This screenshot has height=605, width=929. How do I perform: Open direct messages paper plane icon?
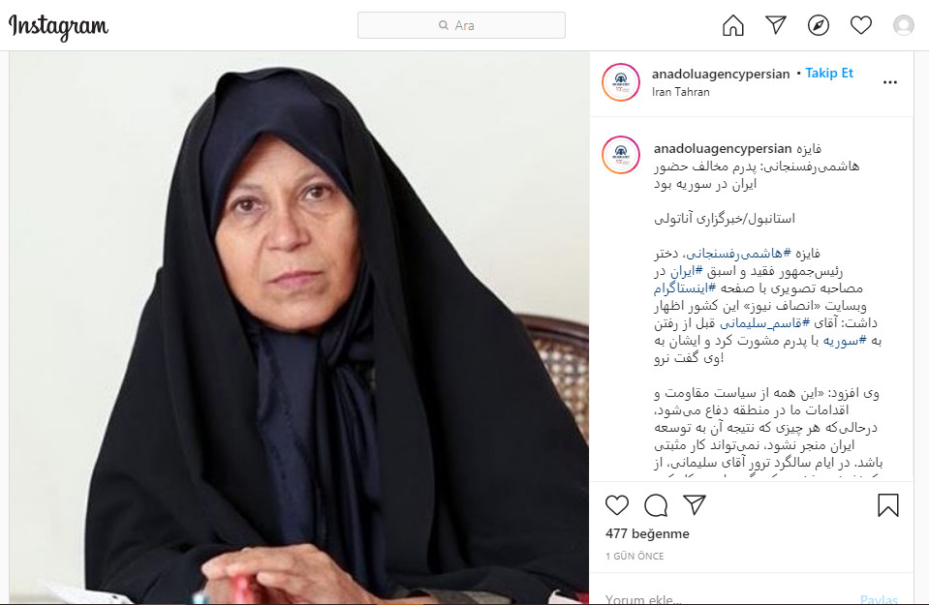tap(776, 25)
